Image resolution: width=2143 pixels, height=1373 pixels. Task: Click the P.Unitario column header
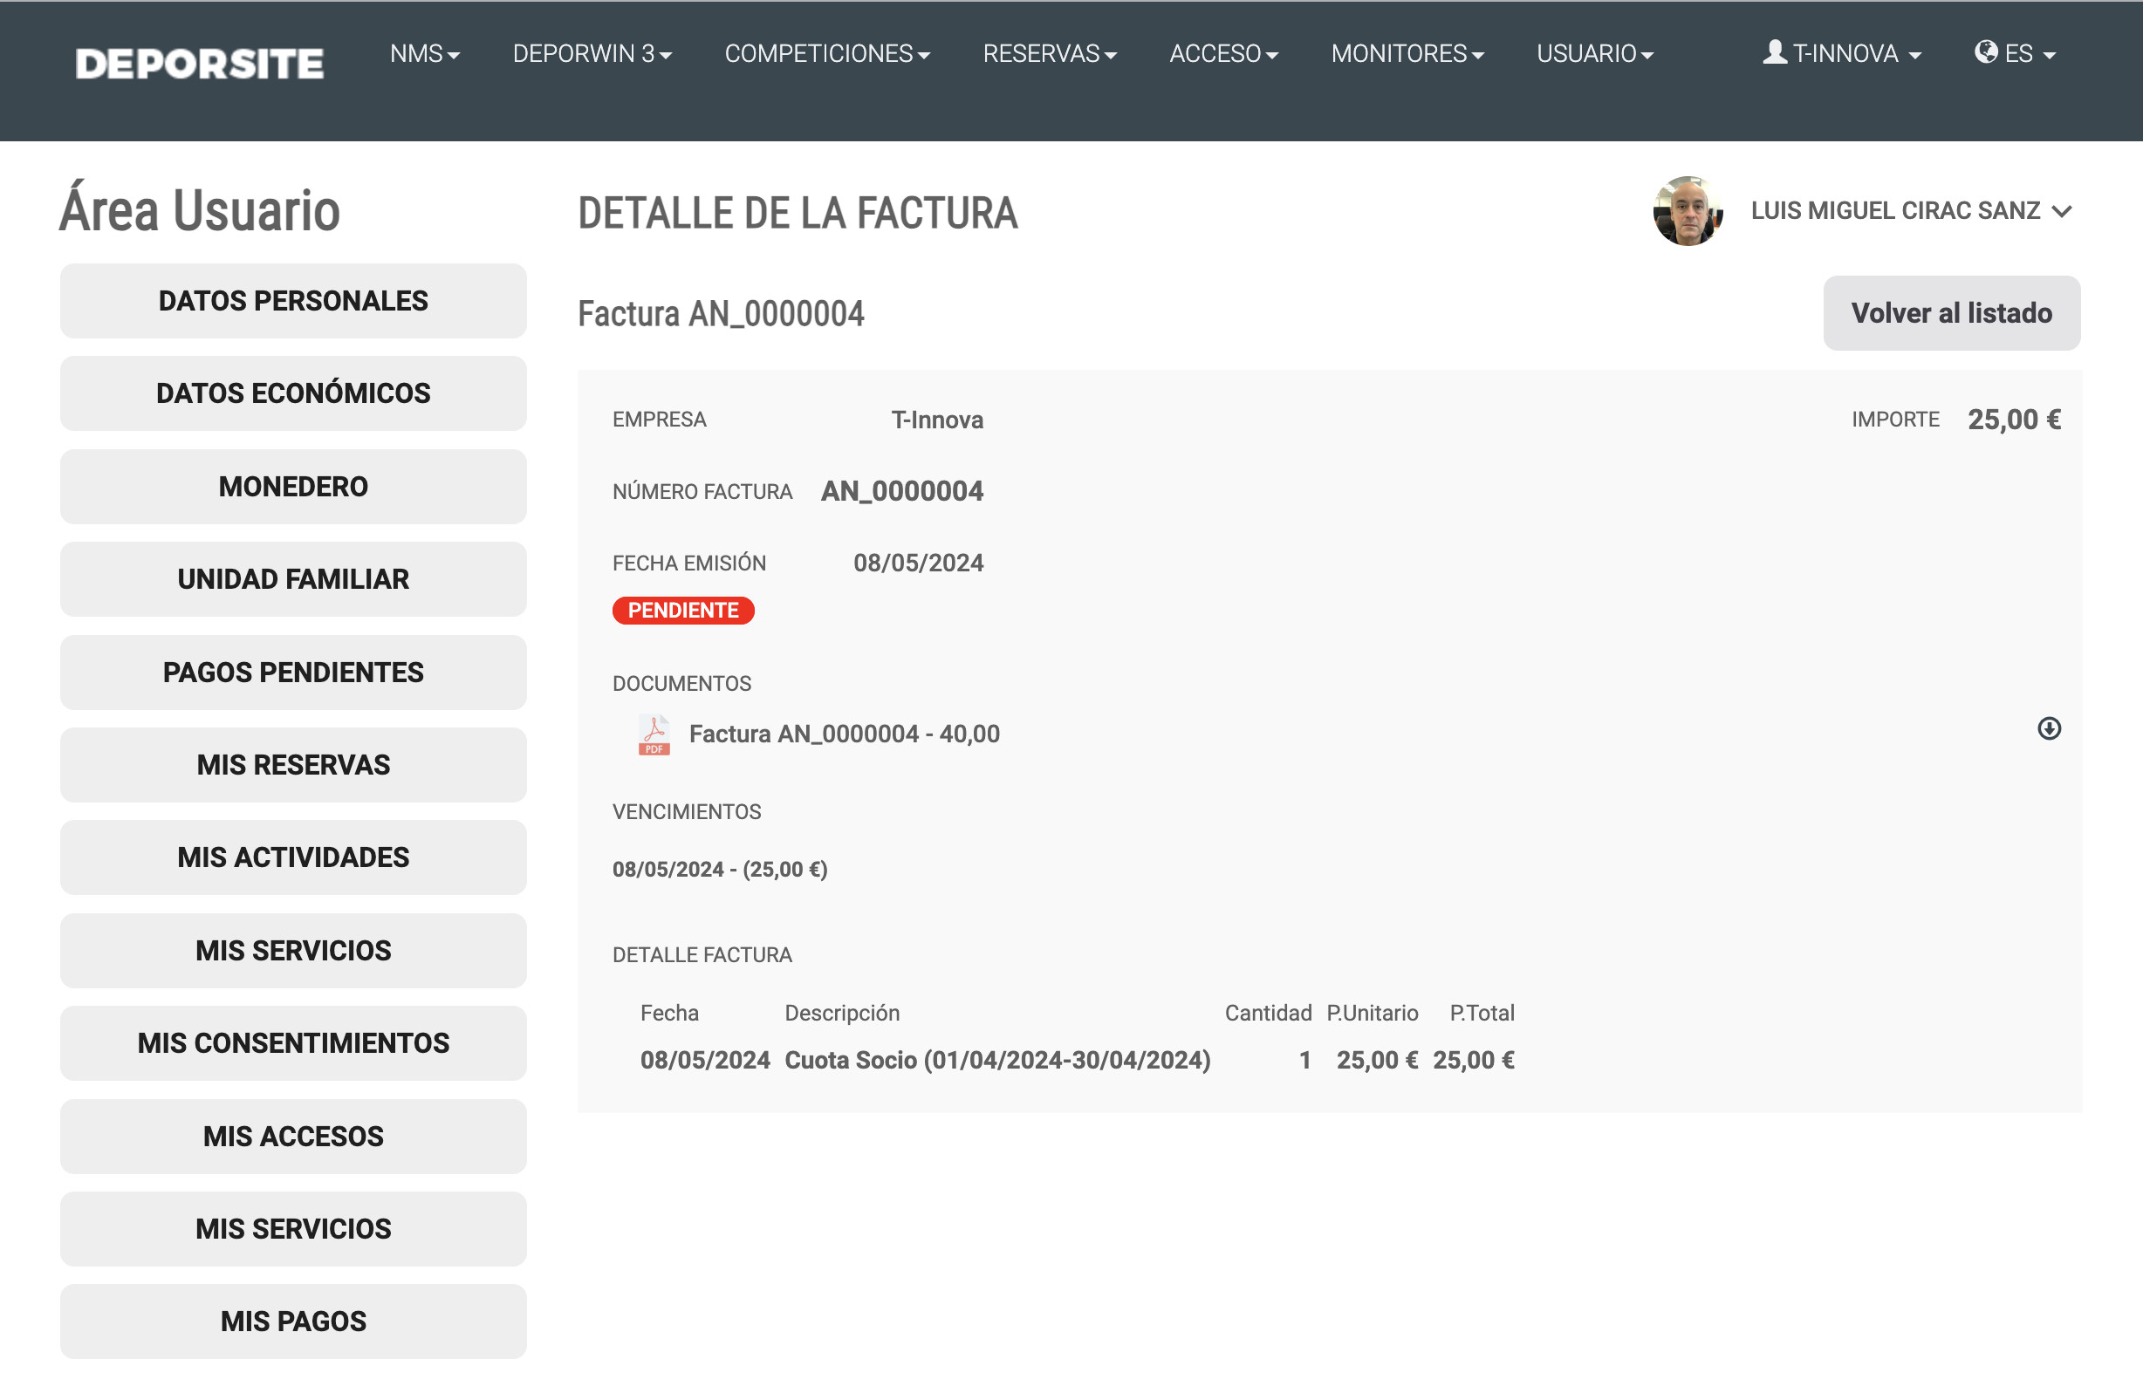[x=1372, y=1013]
